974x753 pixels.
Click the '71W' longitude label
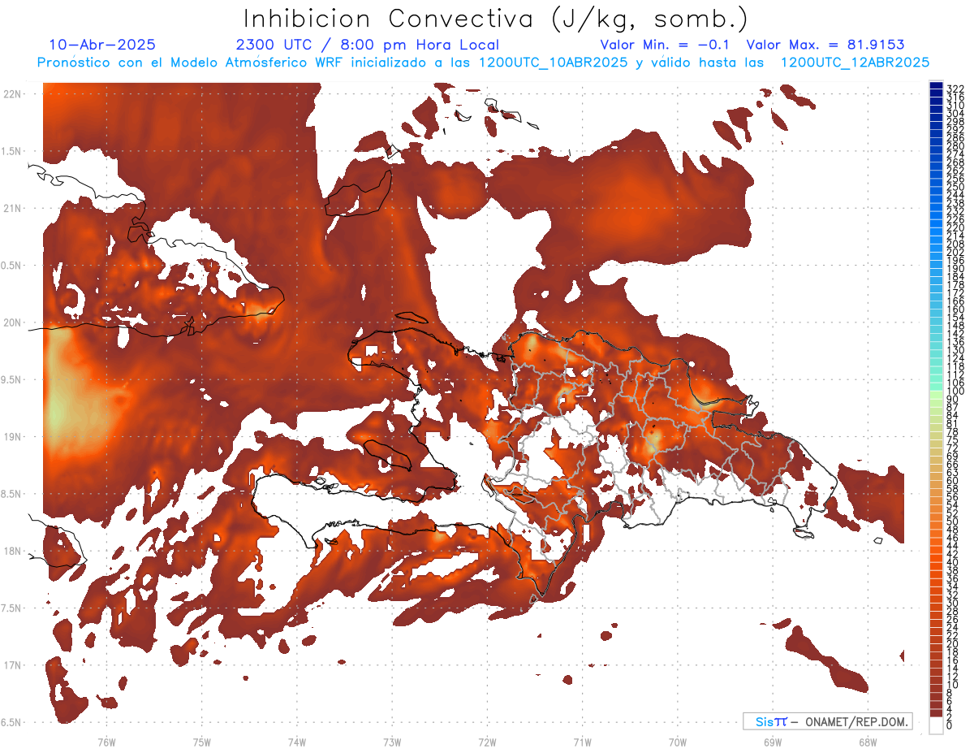tap(582, 742)
